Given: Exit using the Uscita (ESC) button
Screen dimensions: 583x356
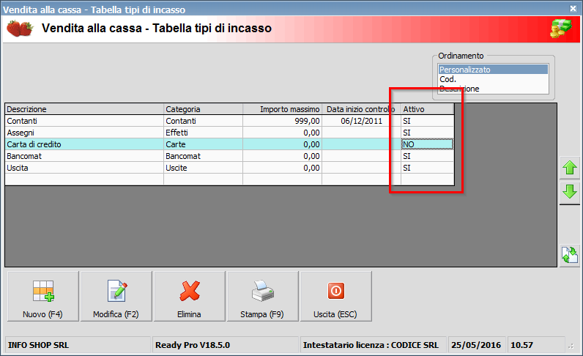Looking at the screenshot, I should coord(336,296).
